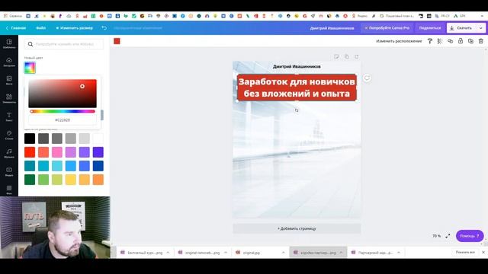The height and width of the screenshot is (274, 488).
Task: Open menu arrow of original-removeb png download
Action: pyautogui.click(x=226, y=253)
